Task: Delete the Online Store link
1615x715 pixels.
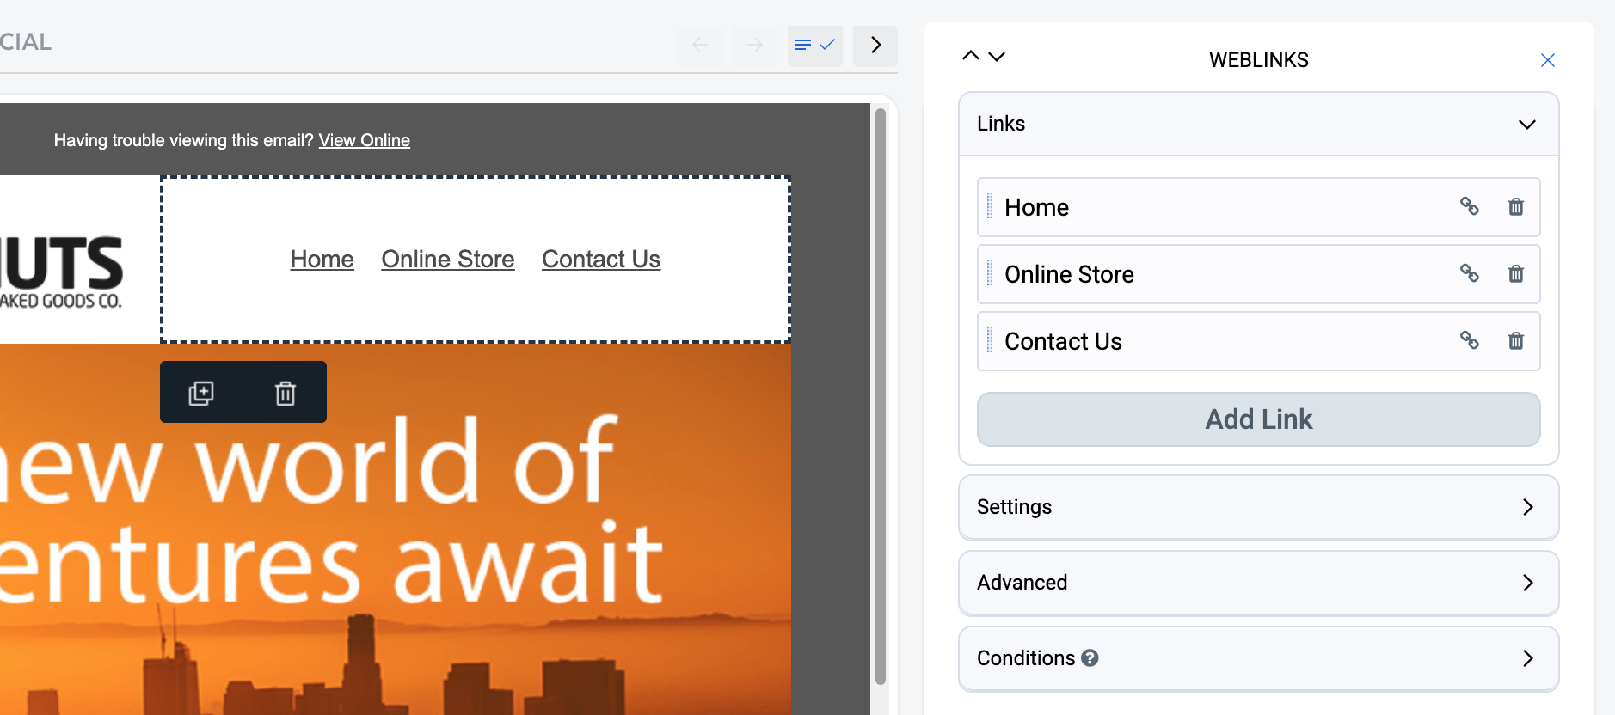Action: [x=1516, y=273]
